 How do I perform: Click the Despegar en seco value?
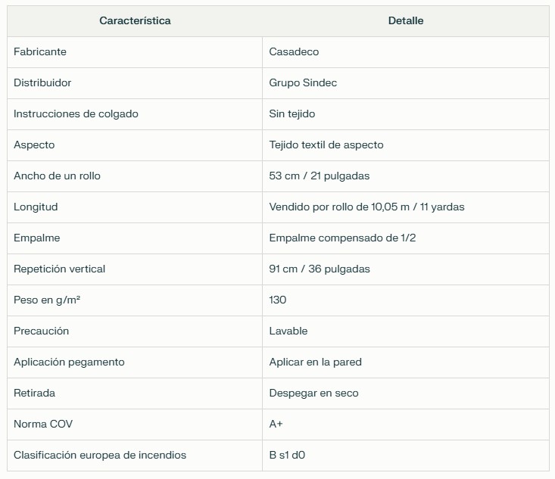click(x=313, y=393)
